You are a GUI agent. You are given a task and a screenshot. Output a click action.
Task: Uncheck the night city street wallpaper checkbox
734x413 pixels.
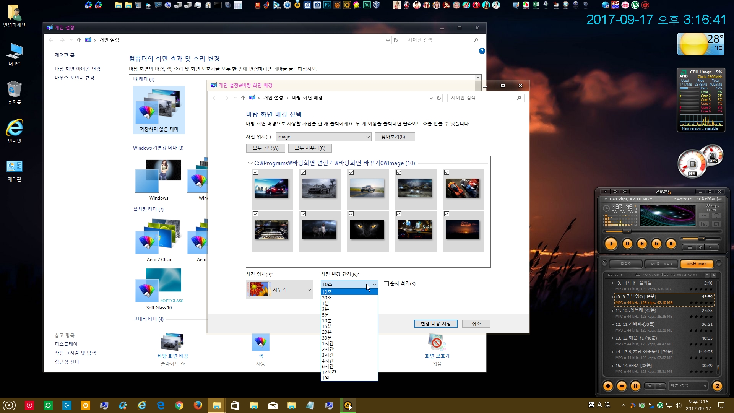click(x=399, y=214)
